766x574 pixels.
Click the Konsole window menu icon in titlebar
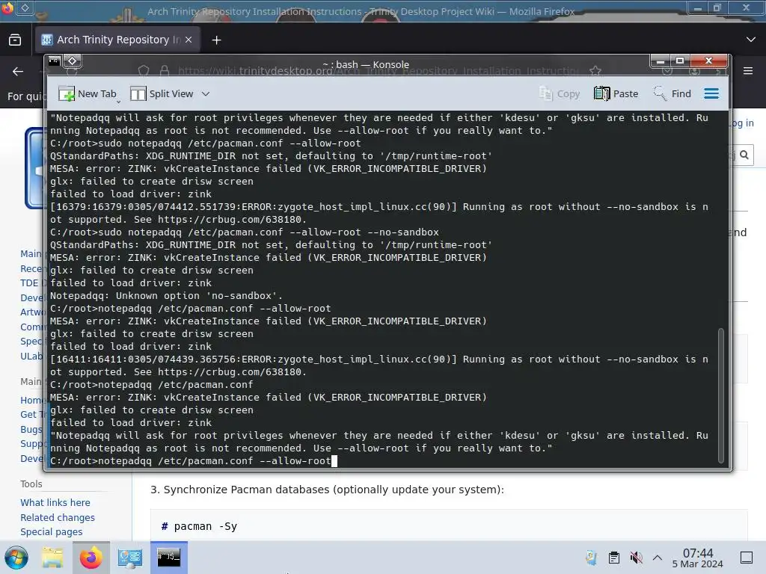point(54,61)
